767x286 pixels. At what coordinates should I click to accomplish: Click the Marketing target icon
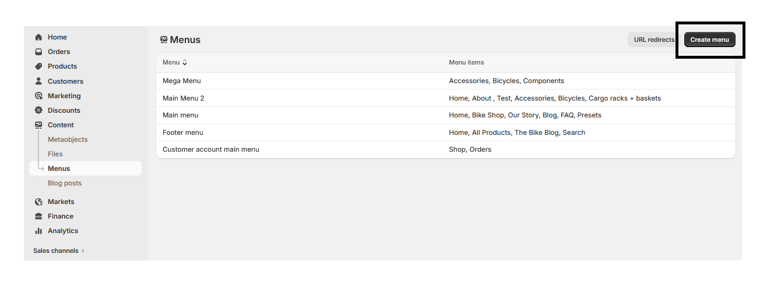(38, 96)
